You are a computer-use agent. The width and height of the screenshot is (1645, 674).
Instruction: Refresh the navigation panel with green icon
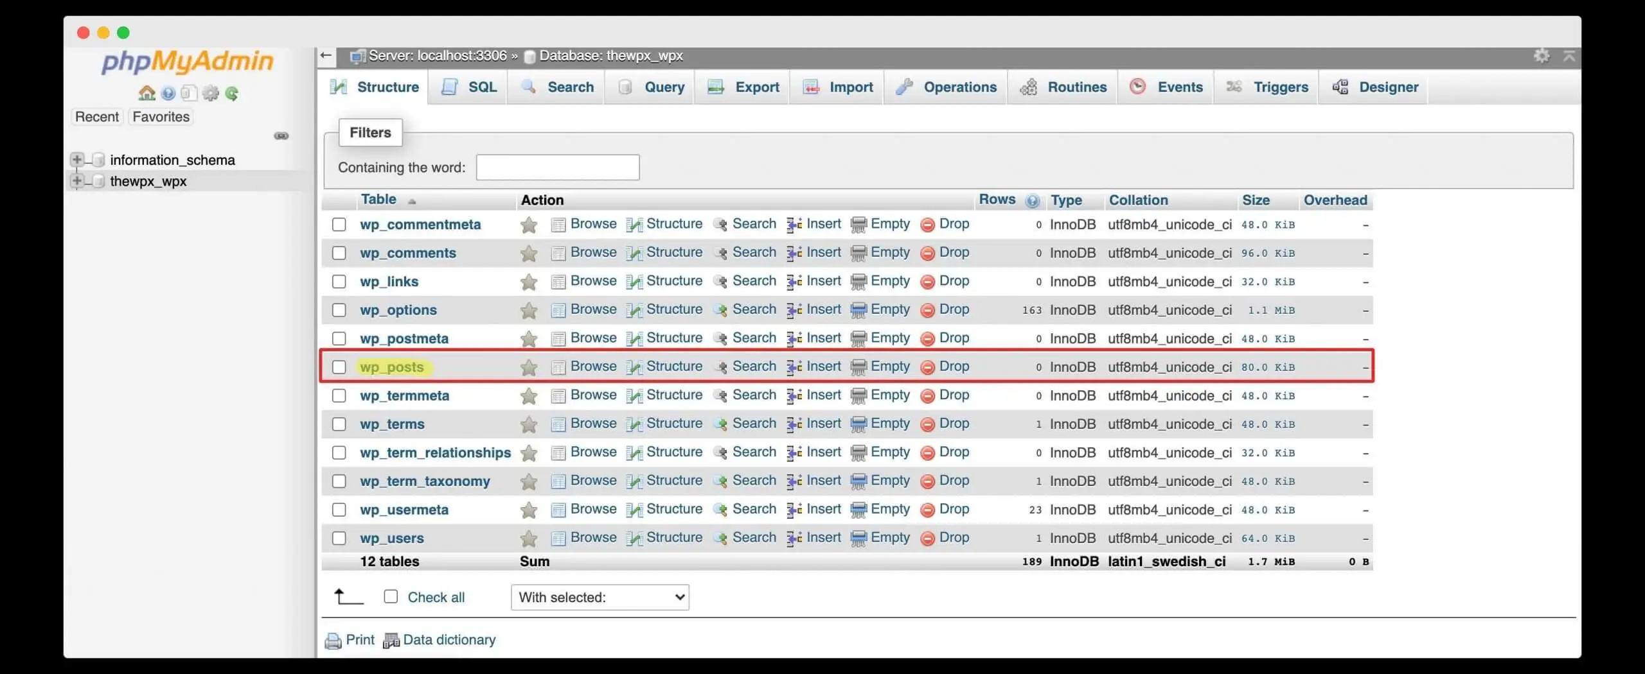(x=231, y=92)
